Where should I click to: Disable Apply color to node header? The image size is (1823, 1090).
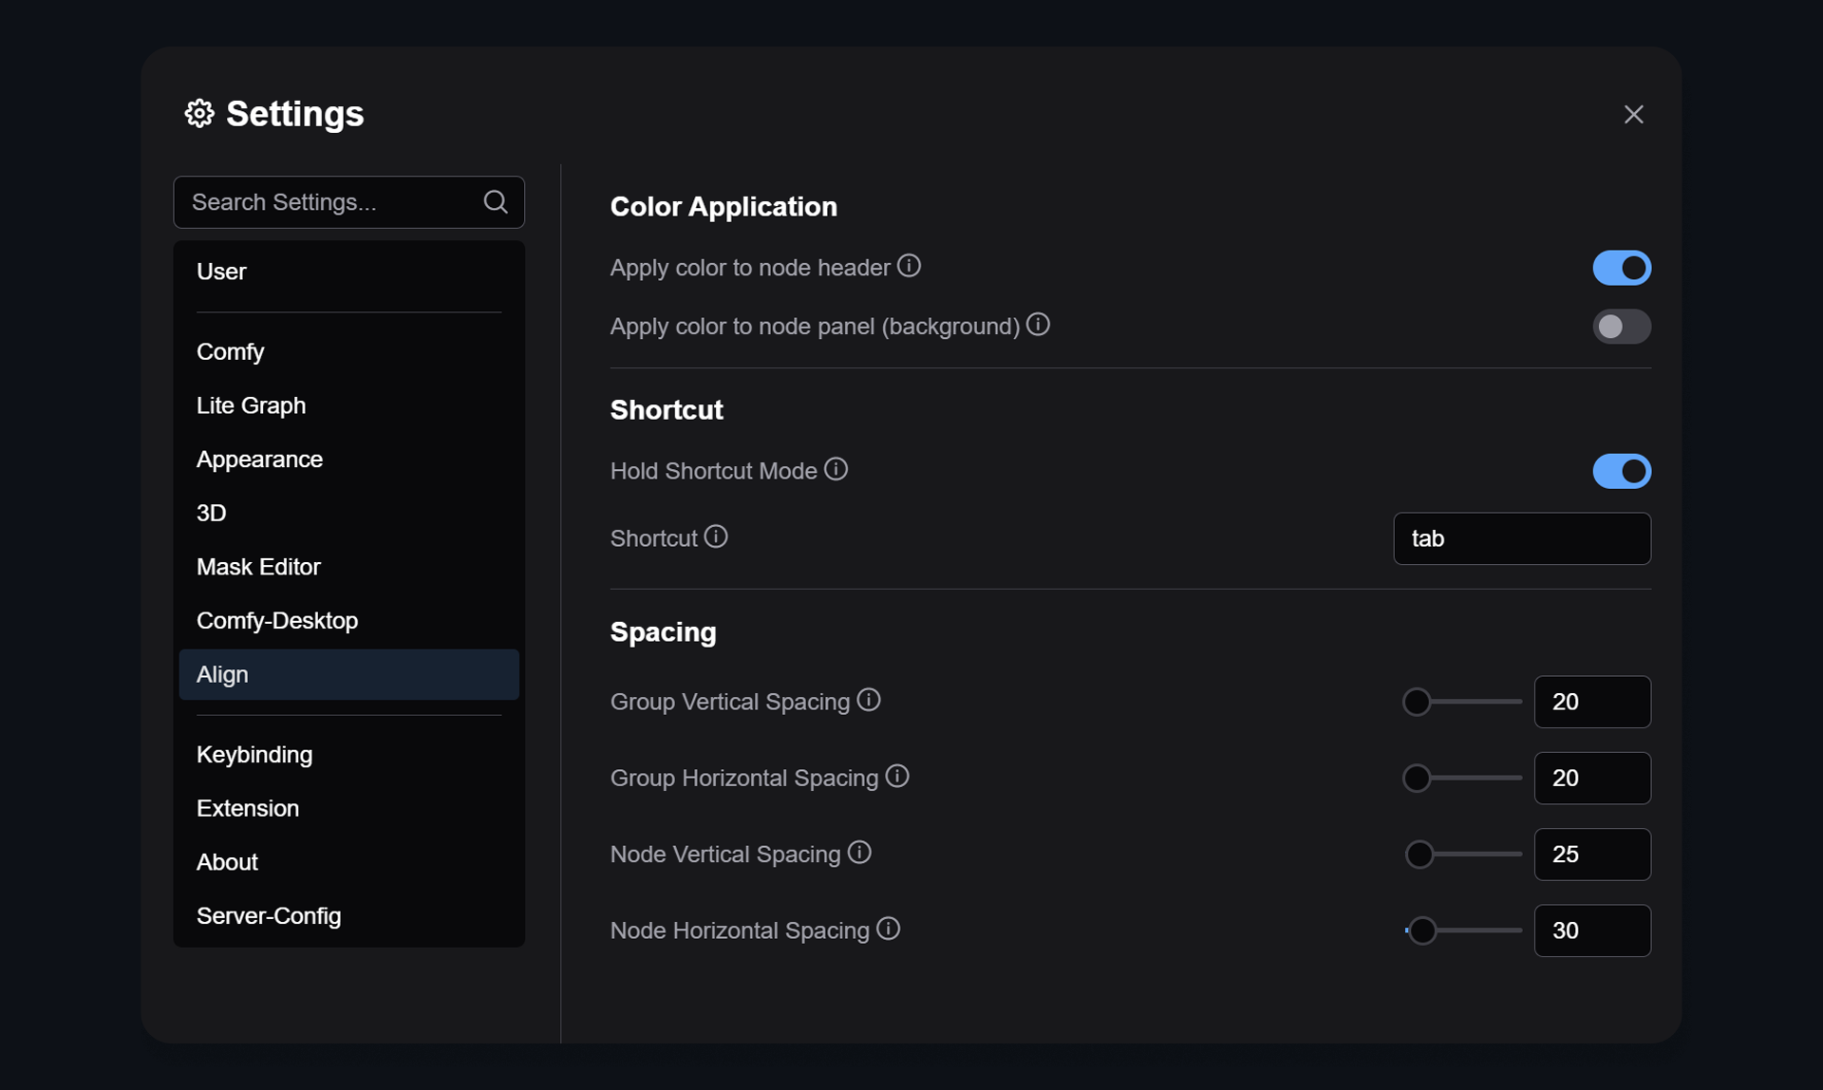tap(1621, 268)
